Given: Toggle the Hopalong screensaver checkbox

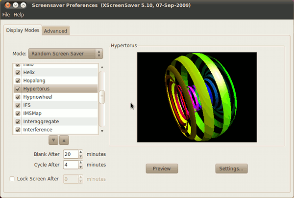Looking at the screenshot, I should (x=18, y=81).
